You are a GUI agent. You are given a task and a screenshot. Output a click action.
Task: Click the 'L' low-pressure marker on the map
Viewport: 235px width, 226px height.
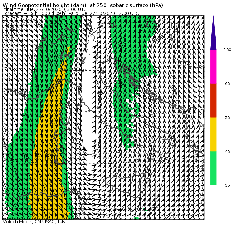tap(88, 104)
